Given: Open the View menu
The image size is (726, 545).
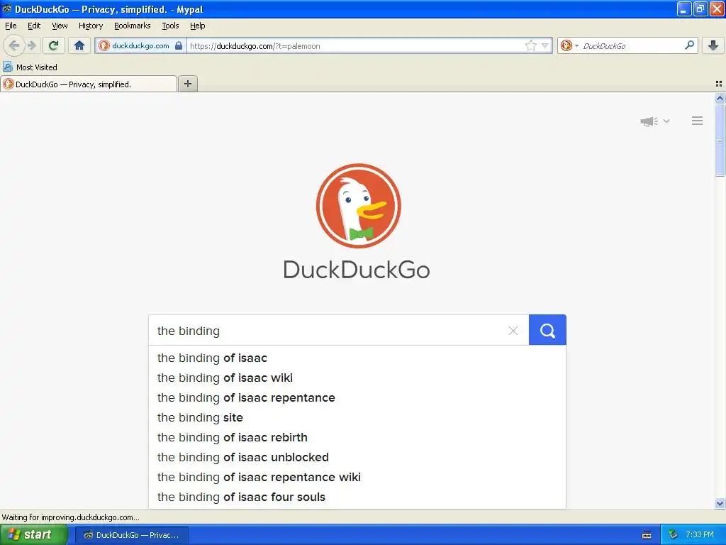Looking at the screenshot, I should click(x=60, y=26).
